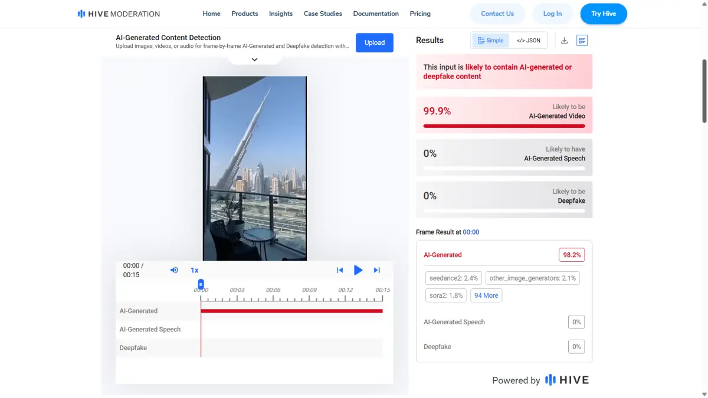Switch results to Simple view

491,41
